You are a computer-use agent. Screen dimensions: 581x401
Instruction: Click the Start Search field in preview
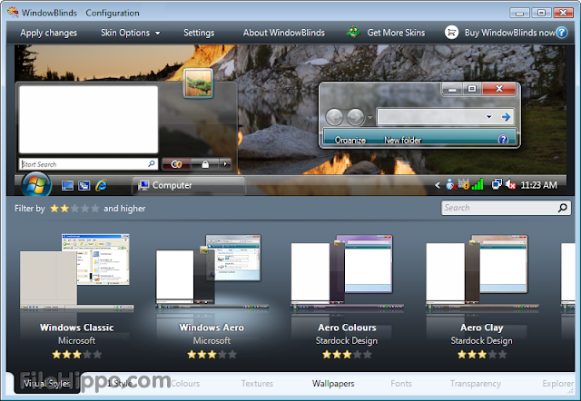tap(88, 164)
